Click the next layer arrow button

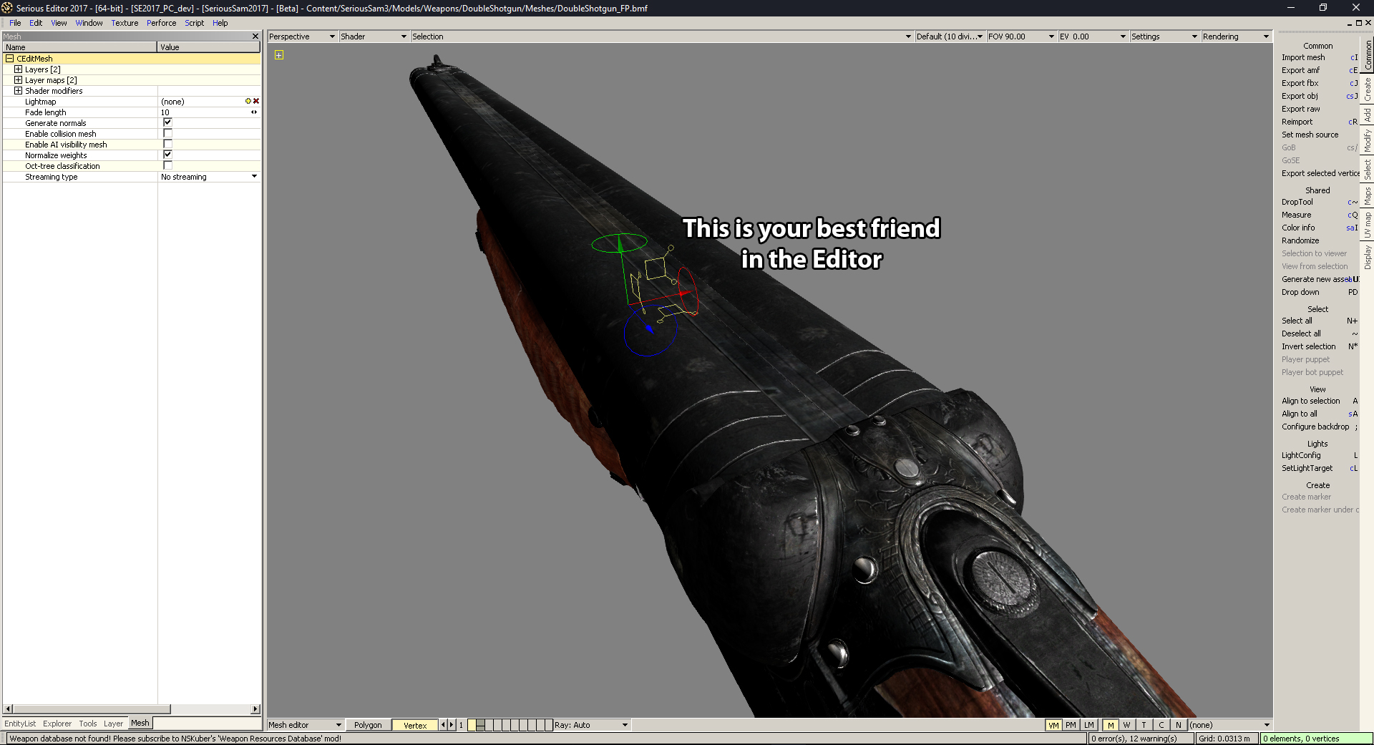point(452,725)
